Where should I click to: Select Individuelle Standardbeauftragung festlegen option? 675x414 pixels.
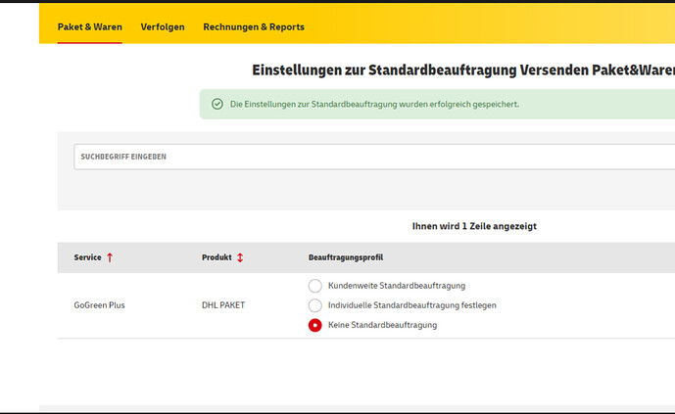315,305
